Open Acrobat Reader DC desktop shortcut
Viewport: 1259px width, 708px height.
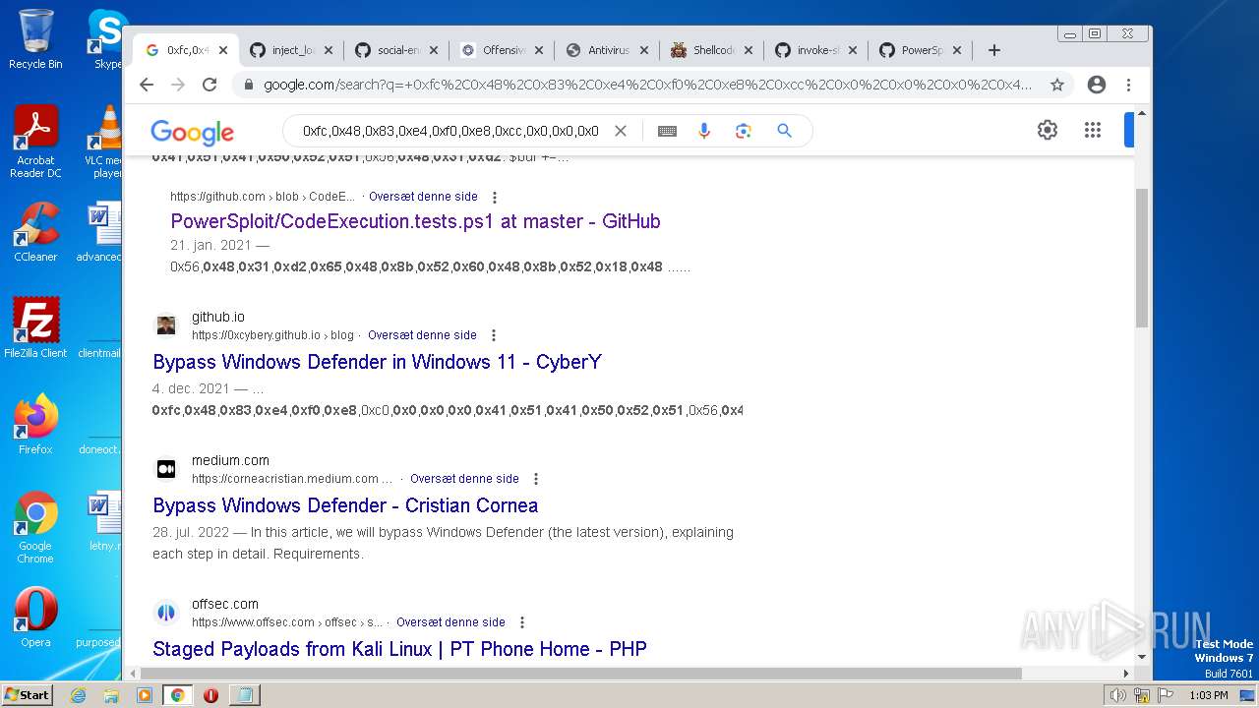(35, 143)
